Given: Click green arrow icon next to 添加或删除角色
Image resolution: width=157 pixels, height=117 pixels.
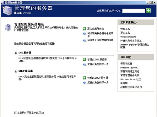Looking at the screenshot, I should click(x=84, y=29).
